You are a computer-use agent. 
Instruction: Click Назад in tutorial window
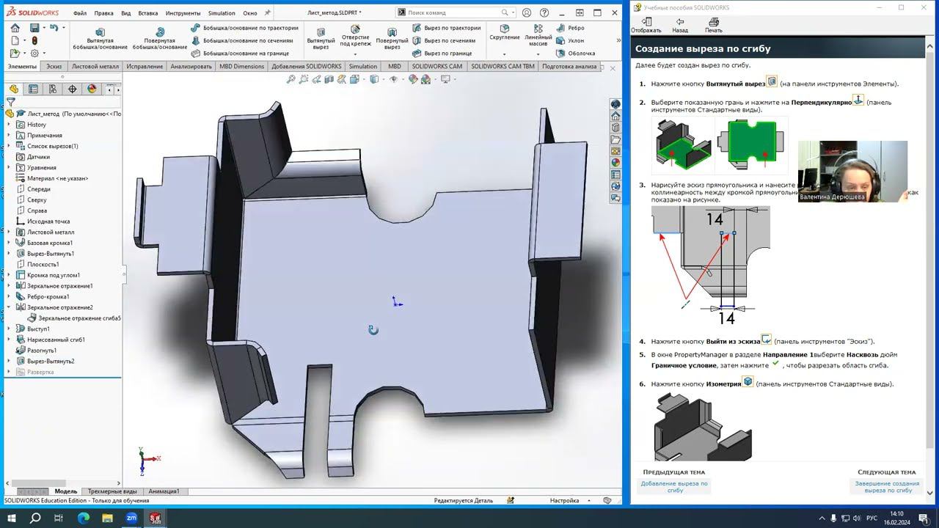point(680,26)
